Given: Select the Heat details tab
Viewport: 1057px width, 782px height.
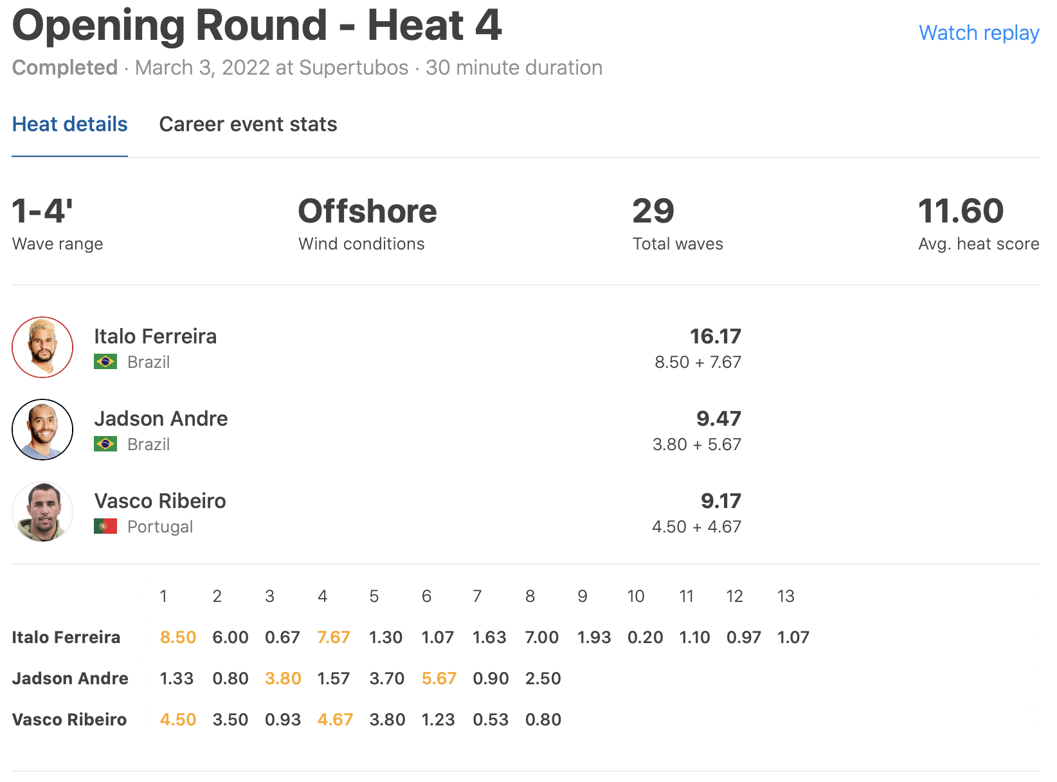Looking at the screenshot, I should coord(69,124).
